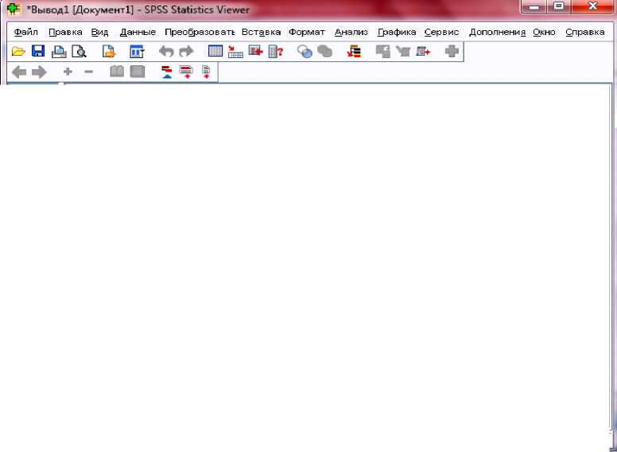Click the Print icon in toolbar
617x452 pixels.
[x=59, y=52]
